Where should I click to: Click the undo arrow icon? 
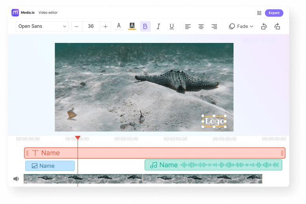pyautogui.click(x=264, y=26)
